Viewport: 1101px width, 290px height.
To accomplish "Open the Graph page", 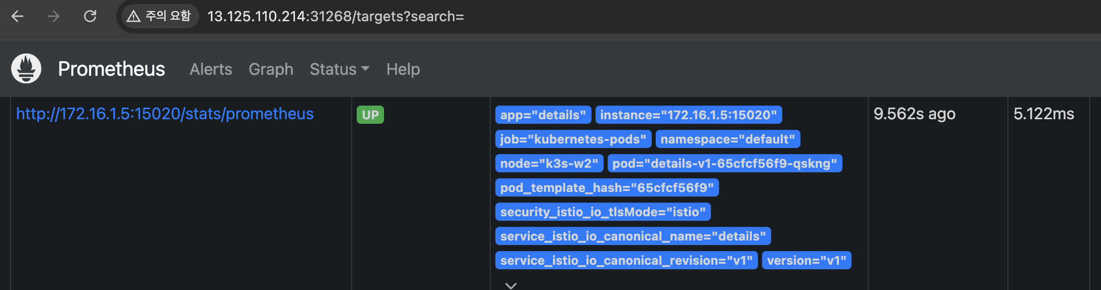I will pos(271,69).
